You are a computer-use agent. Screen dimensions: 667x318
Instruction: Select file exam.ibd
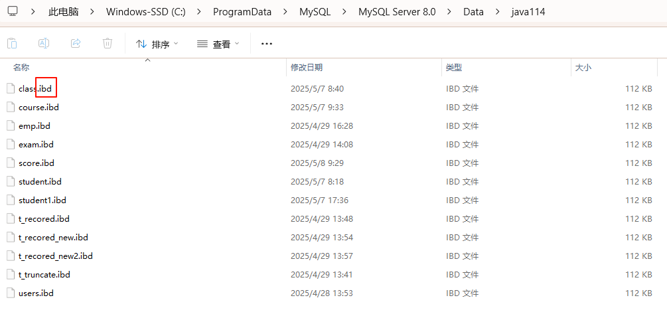36,144
